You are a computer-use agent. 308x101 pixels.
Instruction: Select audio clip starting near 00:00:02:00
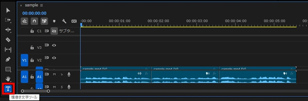click(x=185, y=77)
